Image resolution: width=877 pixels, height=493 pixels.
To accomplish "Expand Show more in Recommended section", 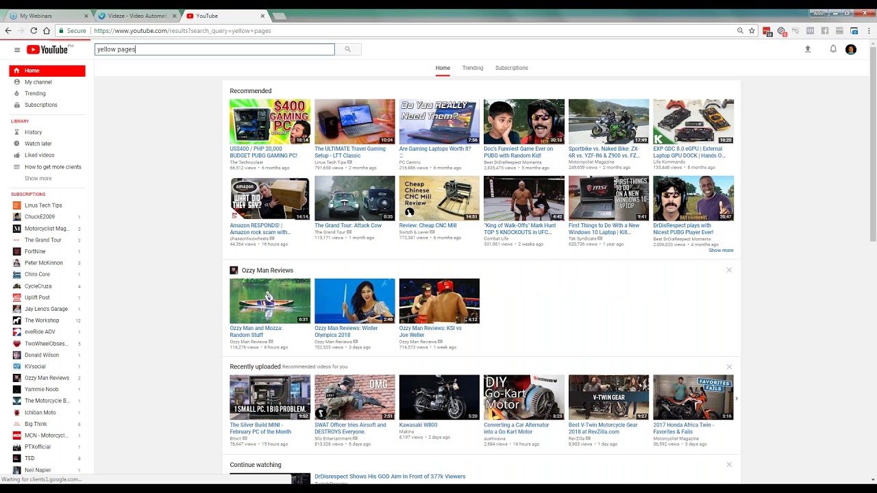I will point(721,251).
